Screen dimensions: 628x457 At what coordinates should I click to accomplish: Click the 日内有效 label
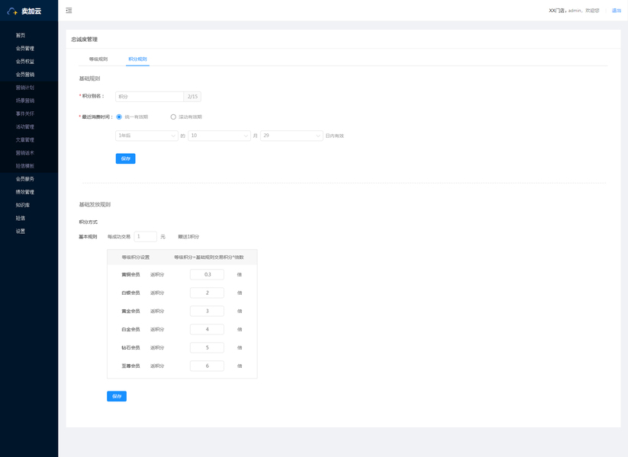tap(335, 136)
